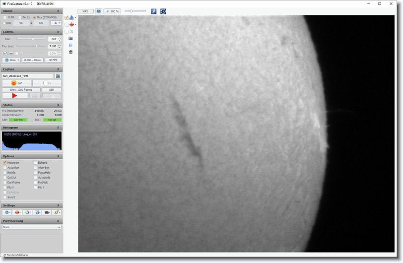Collapse the Capture panel
Screen dimensions: 403x263
pos(58,69)
